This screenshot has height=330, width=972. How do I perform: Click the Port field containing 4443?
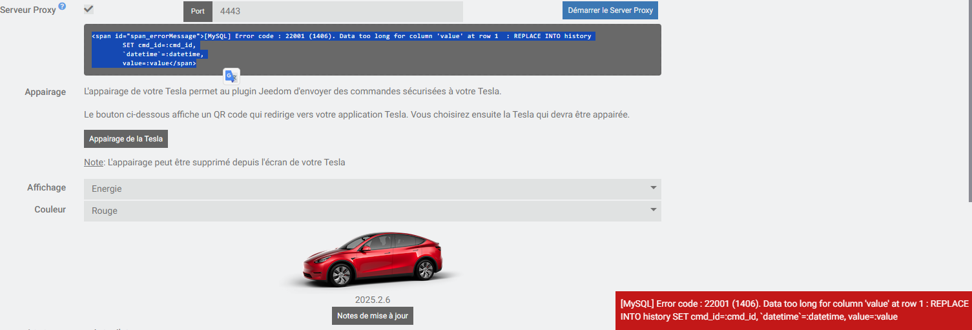coord(338,12)
